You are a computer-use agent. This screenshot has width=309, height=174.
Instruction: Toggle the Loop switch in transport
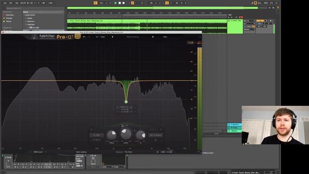coord(167,3)
